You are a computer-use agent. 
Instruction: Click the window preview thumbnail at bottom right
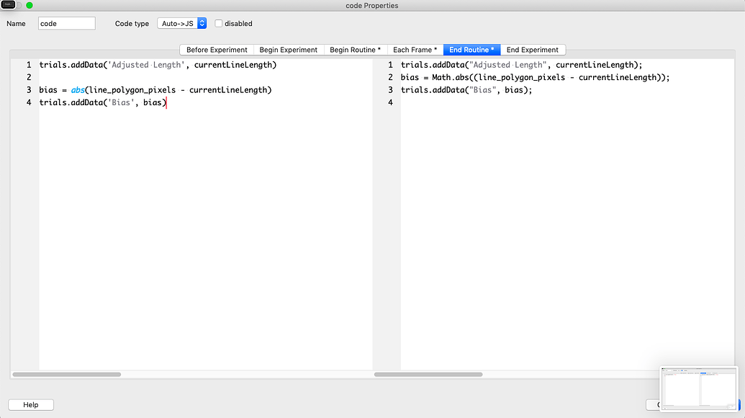(698, 387)
